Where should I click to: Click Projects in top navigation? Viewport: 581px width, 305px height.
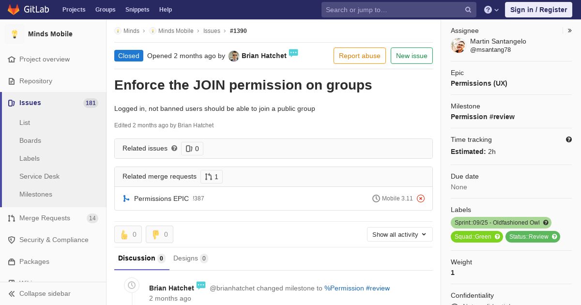tap(74, 10)
